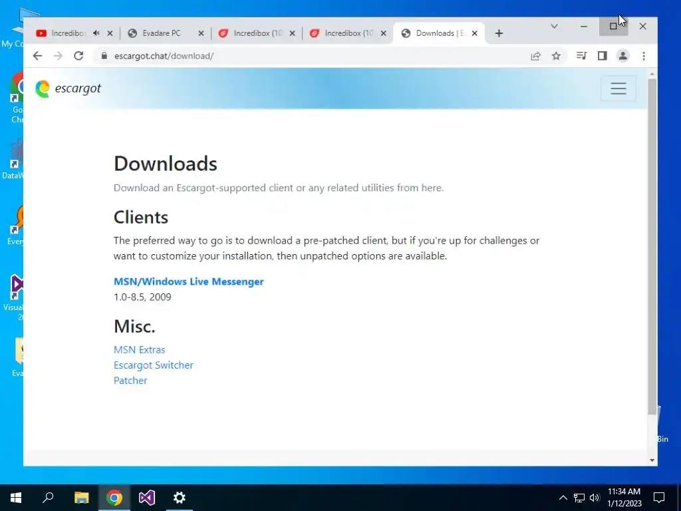
Task: Switch to the Evadare PC tab
Action: [161, 33]
